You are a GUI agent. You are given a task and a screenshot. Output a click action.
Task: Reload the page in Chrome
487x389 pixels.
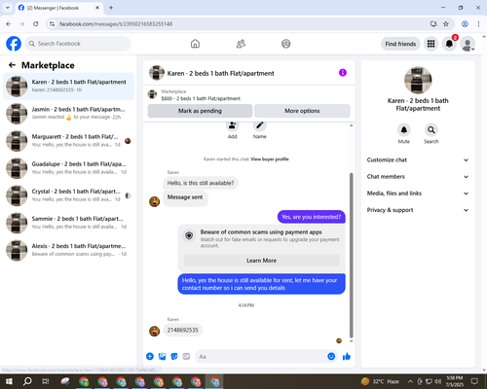tap(36, 24)
